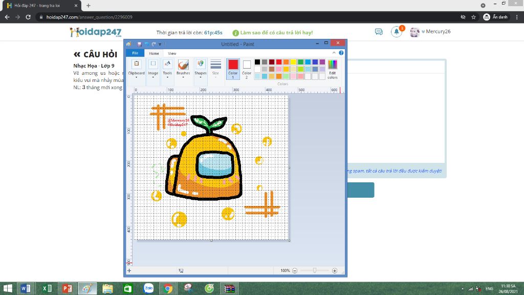Open the Size line thickness dropdown
This screenshot has width=524, height=295.
tap(215, 70)
